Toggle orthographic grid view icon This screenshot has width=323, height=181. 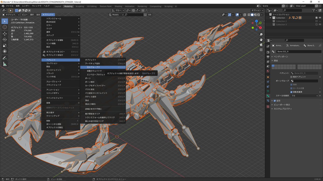(261, 50)
